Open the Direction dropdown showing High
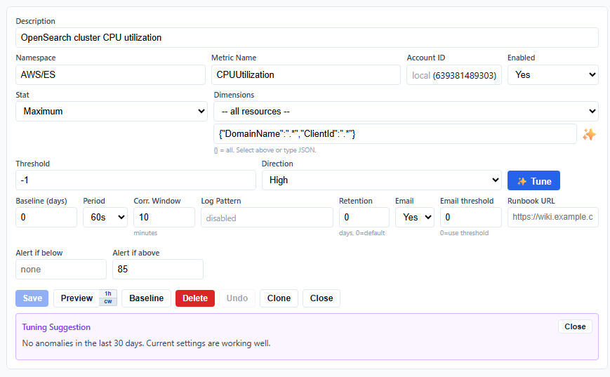Screen dimensions: 610x377 (381, 180)
